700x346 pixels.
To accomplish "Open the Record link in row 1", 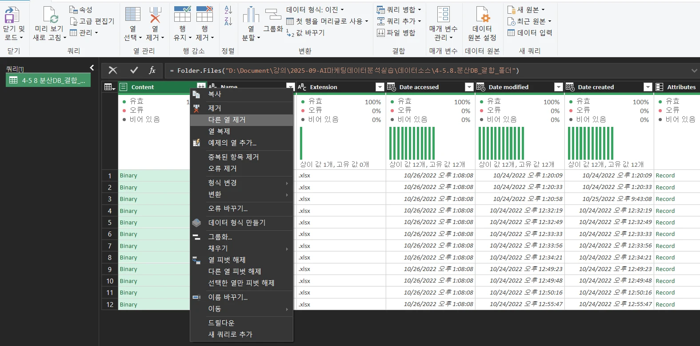I will pos(665,176).
